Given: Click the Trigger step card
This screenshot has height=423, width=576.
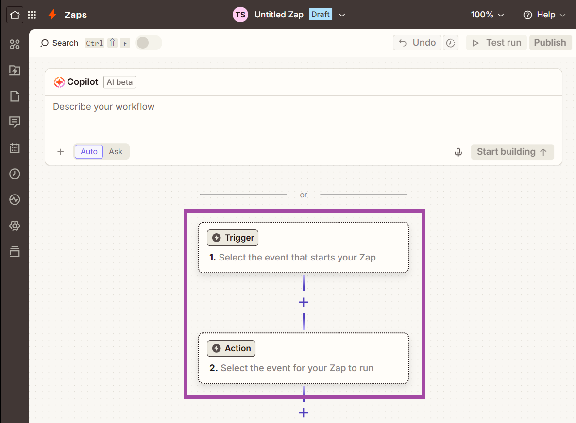Looking at the screenshot, I should 304,247.
